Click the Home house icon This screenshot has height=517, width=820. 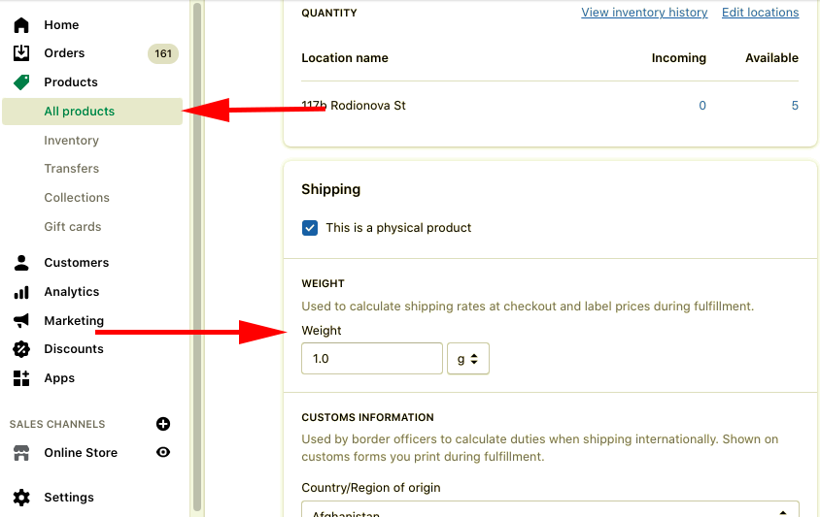point(21,25)
